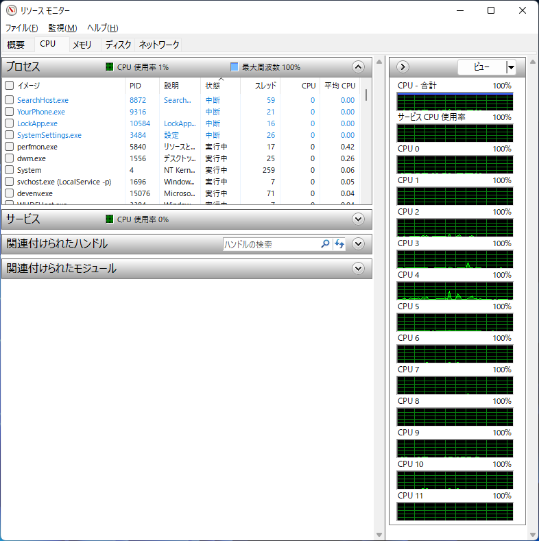Click the Resource Monitor app icon in title bar
The width and height of the screenshot is (539, 541).
coord(10,10)
